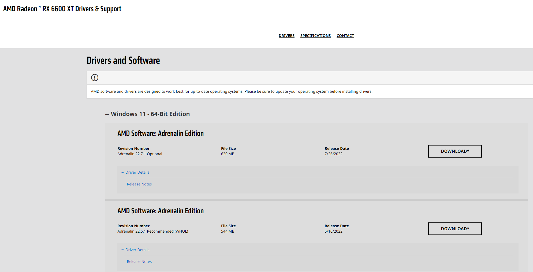Open Release Notes for Adrenalin 22.5.1
This screenshot has height=272, width=533.
[139, 262]
